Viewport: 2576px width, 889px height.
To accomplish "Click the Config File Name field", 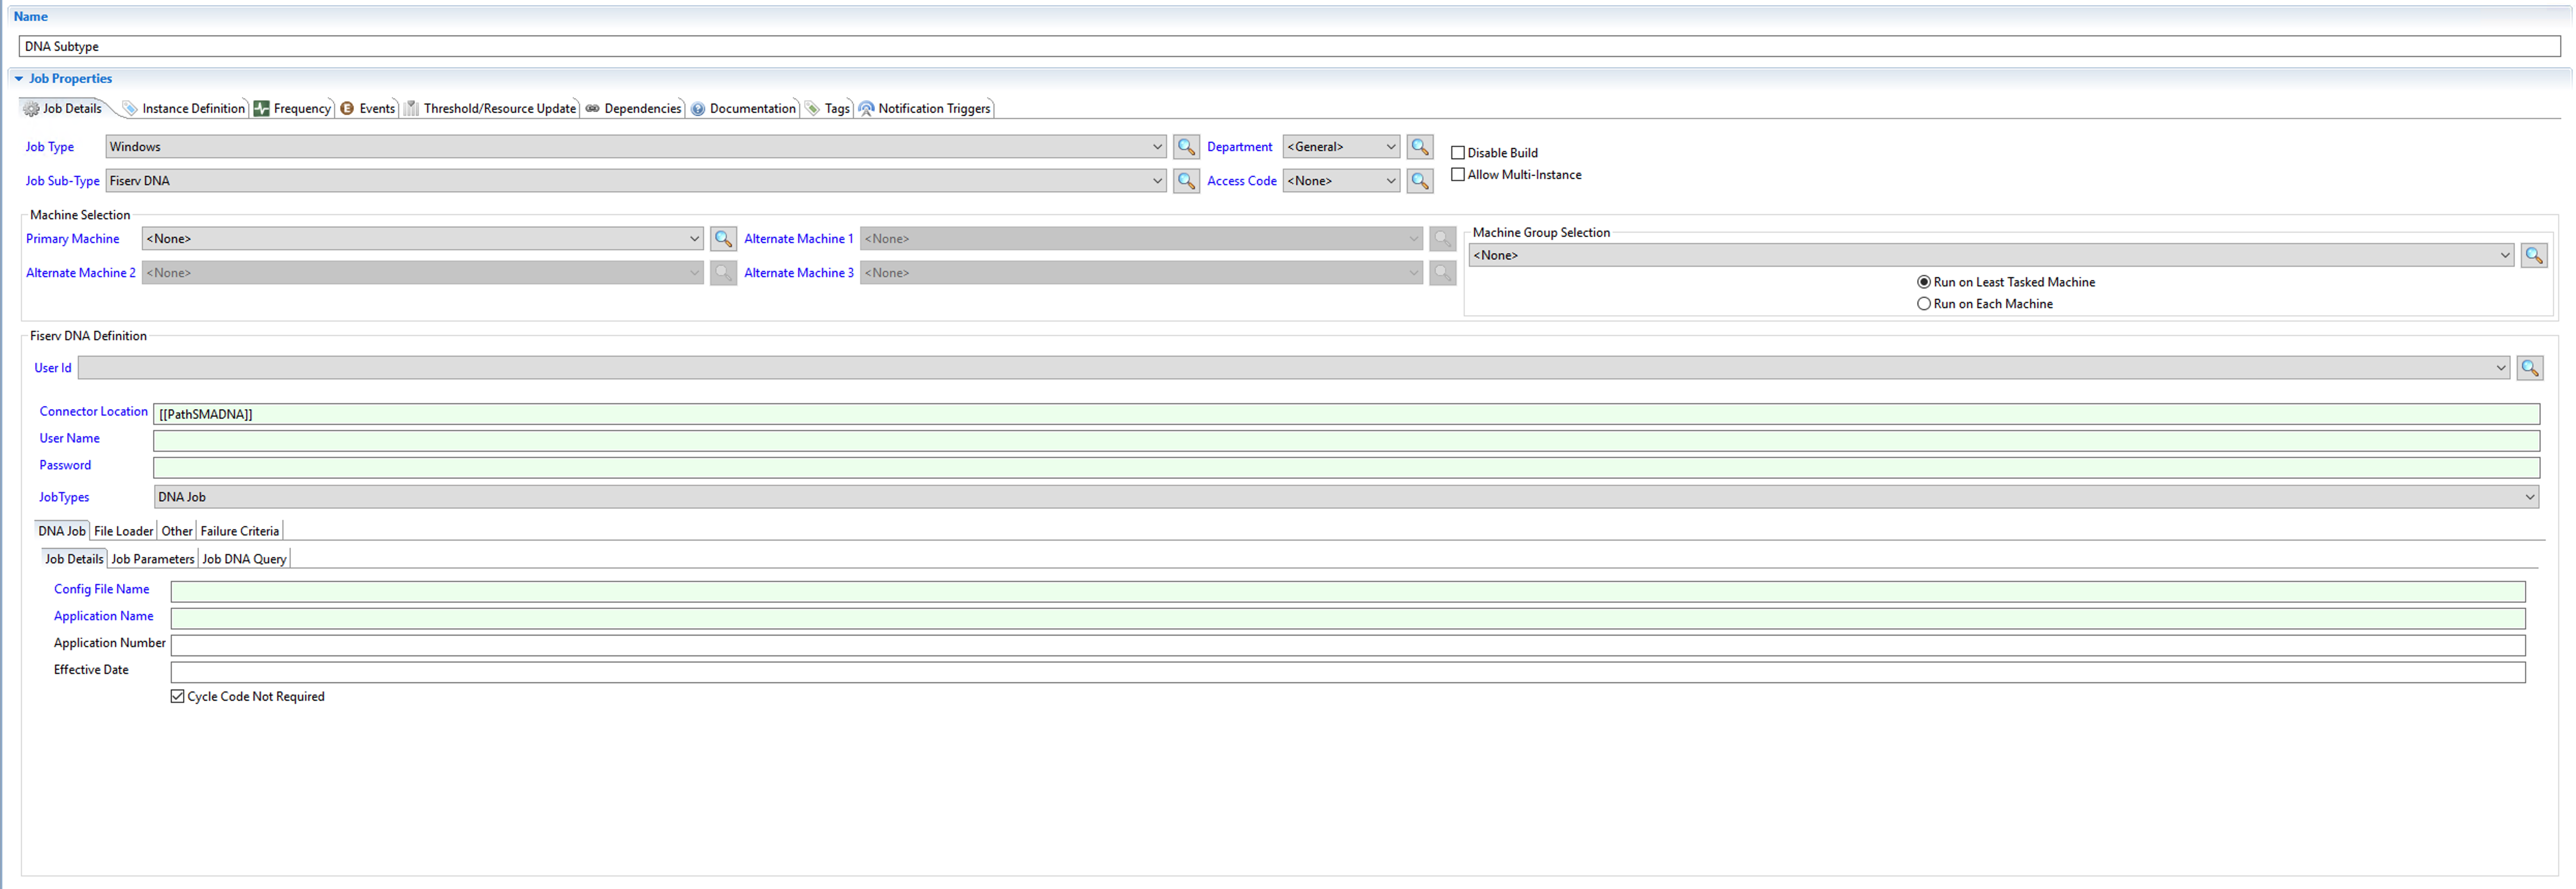I will point(1348,593).
